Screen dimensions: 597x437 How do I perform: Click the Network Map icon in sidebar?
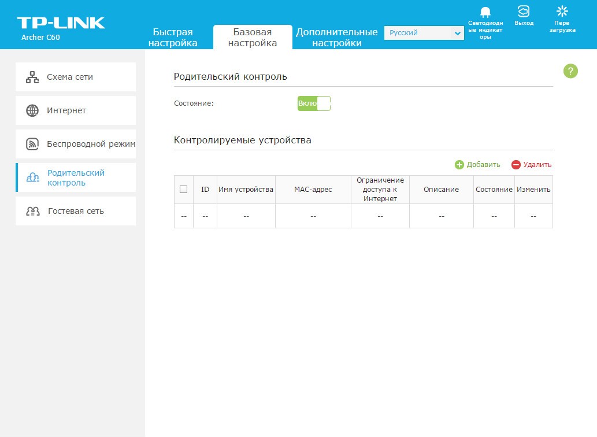pyautogui.click(x=32, y=77)
